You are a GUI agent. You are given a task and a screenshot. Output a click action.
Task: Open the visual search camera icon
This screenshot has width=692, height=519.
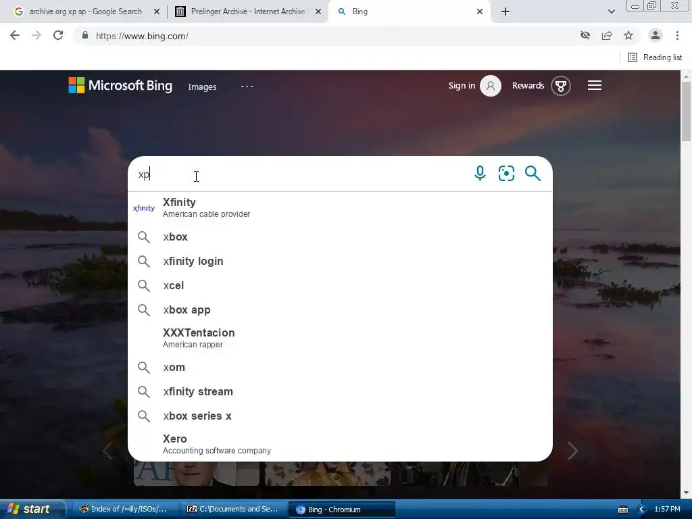[x=506, y=173]
